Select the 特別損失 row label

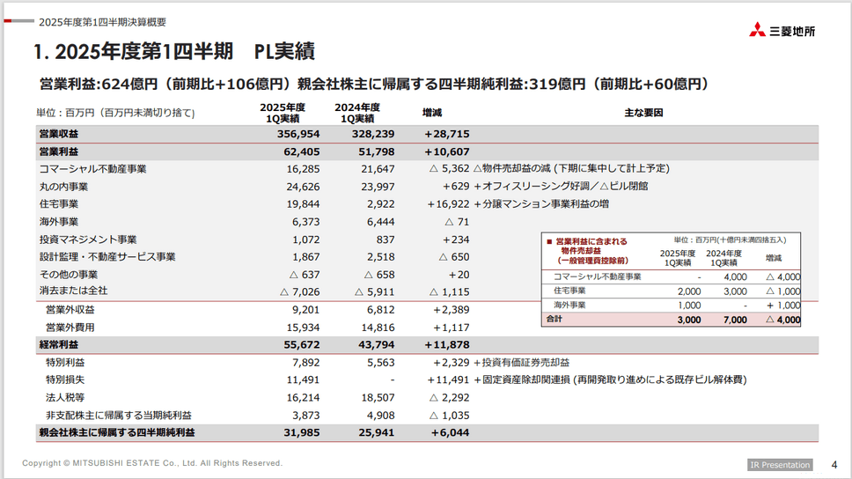click(x=65, y=380)
